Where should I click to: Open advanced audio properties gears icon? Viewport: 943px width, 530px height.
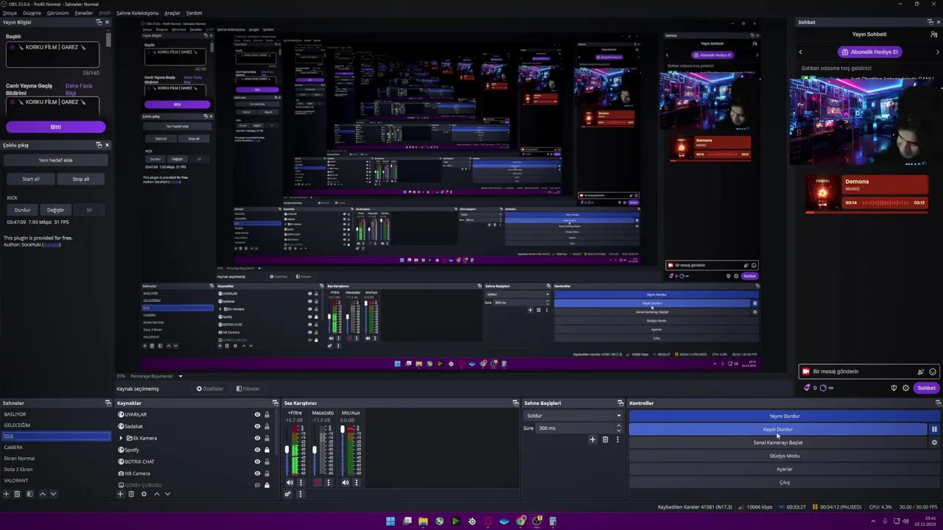coord(288,494)
